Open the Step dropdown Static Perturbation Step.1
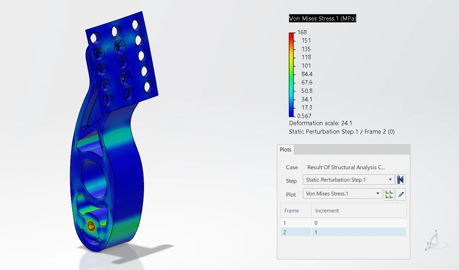The height and width of the screenshot is (270, 459). click(349, 180)
